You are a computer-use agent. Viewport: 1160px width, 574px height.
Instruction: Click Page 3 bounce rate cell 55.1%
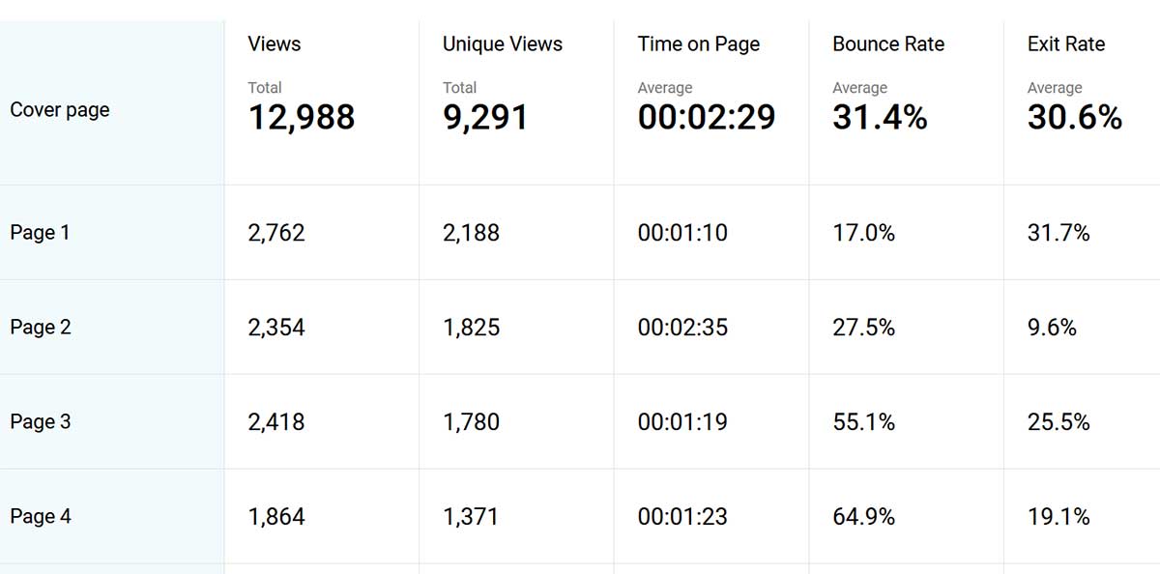[x=863, y=422]
